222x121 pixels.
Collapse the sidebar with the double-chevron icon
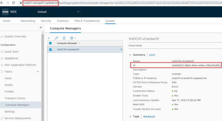pos(41,27)
